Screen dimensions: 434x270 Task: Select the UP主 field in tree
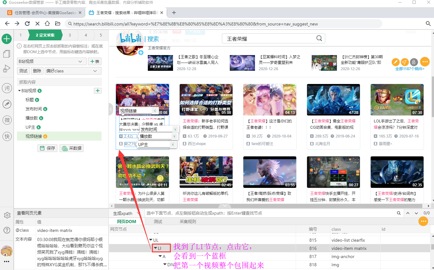[31, 127]
